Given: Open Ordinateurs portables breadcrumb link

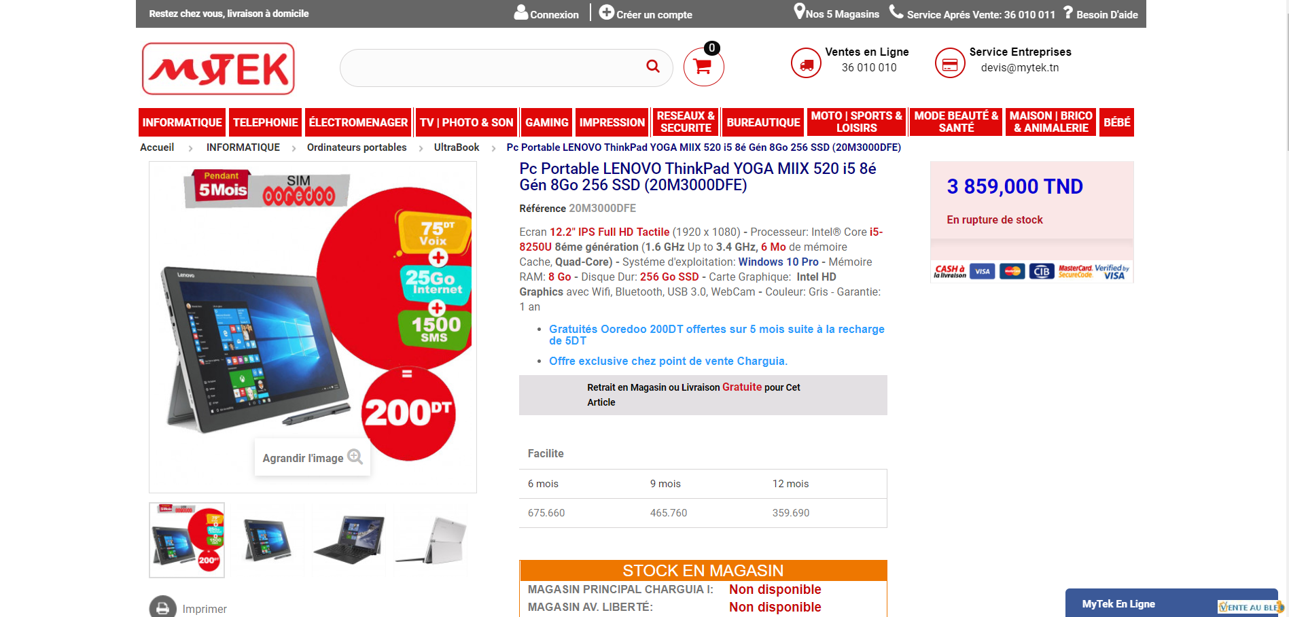Looking at the screenshot, I should coord(357,147).
